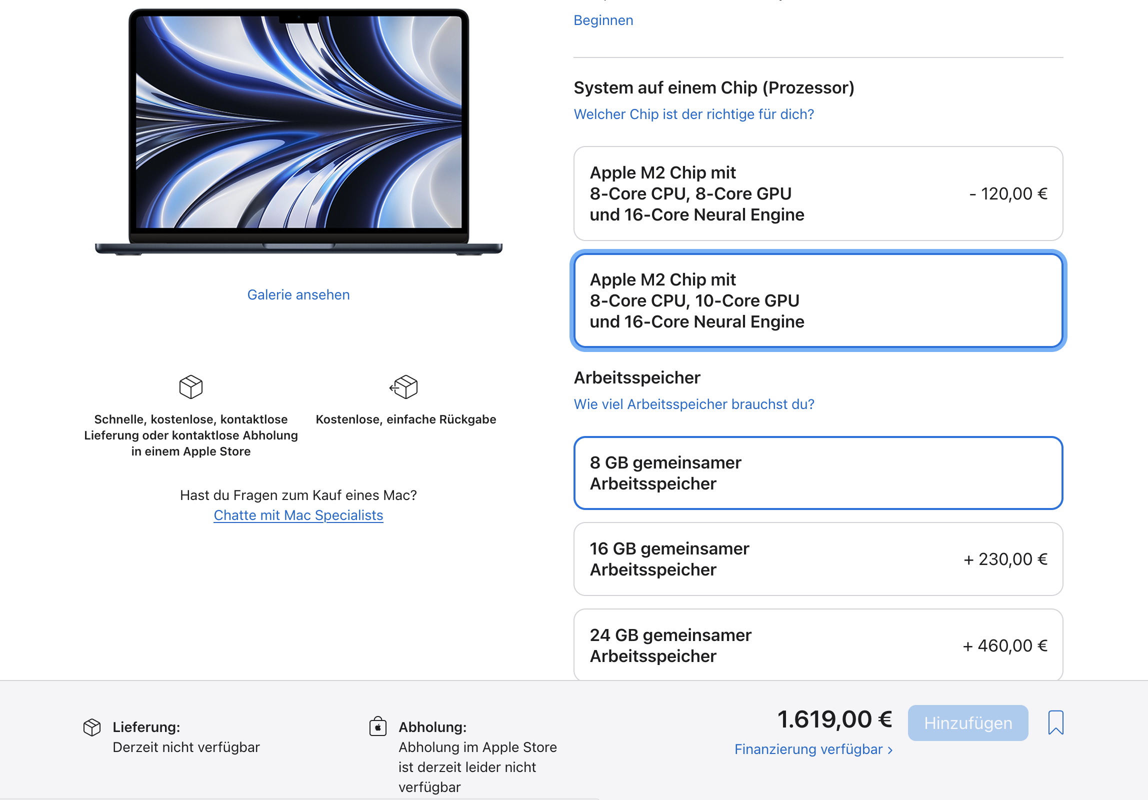Click the 'Arbeitsspeicher' section heading
This screenshot has height=800, width=1148.
pos(637,377)
